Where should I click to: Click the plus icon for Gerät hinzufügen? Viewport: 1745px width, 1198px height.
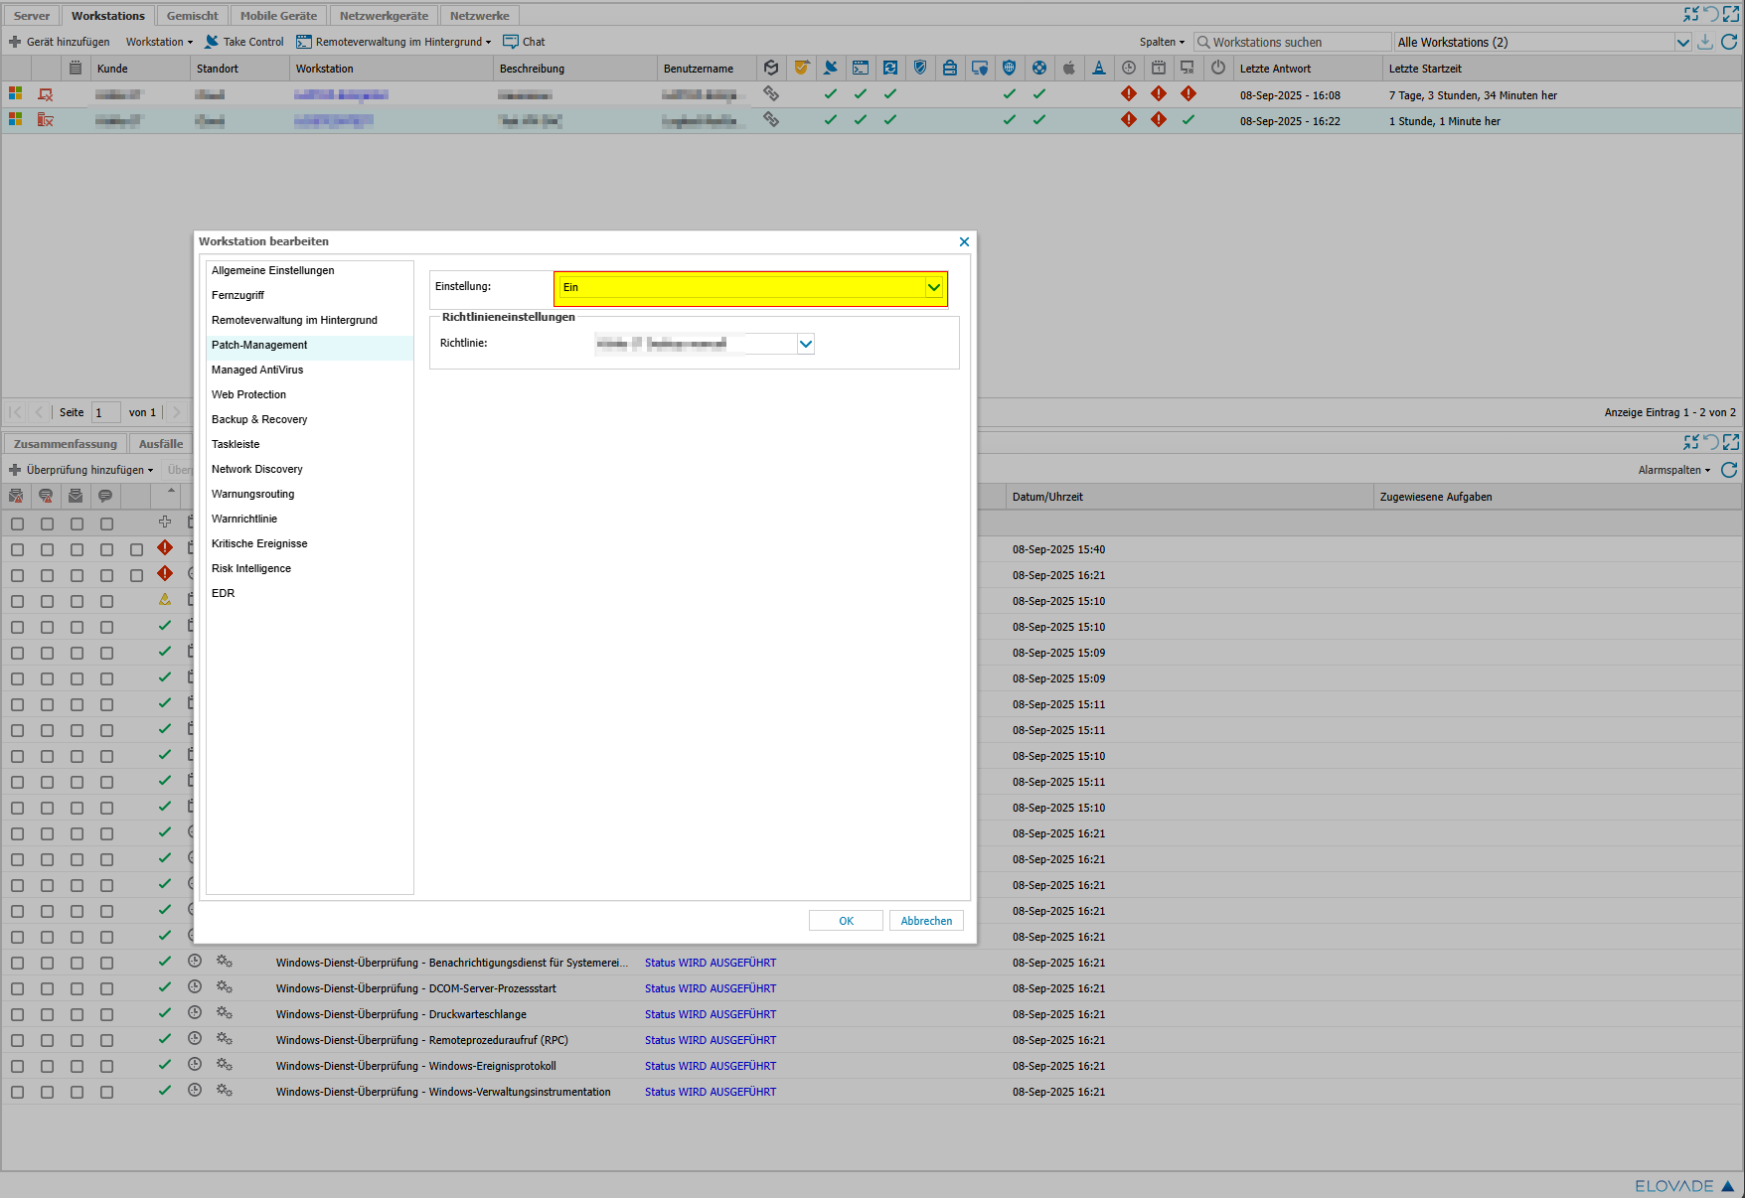tap(15, 42)
